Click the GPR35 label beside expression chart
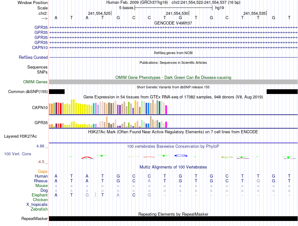298x226 pixels. pos(41,123)
